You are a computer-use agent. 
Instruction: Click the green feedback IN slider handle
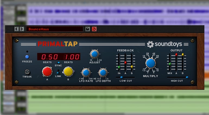point(119,67)
